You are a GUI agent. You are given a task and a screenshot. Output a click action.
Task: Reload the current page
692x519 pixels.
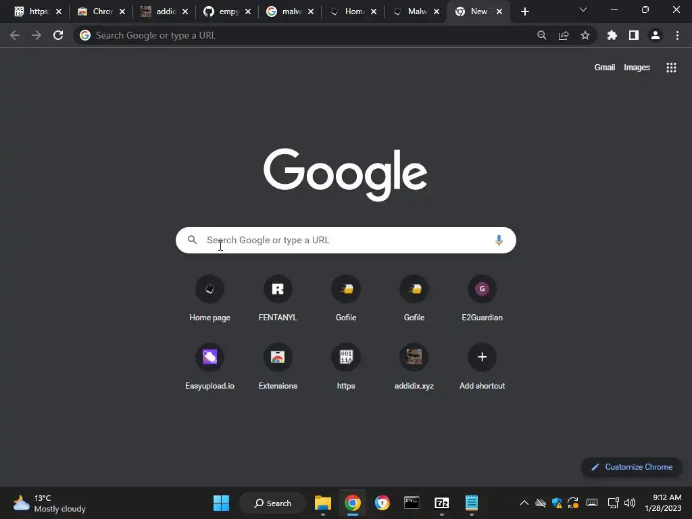58,35
